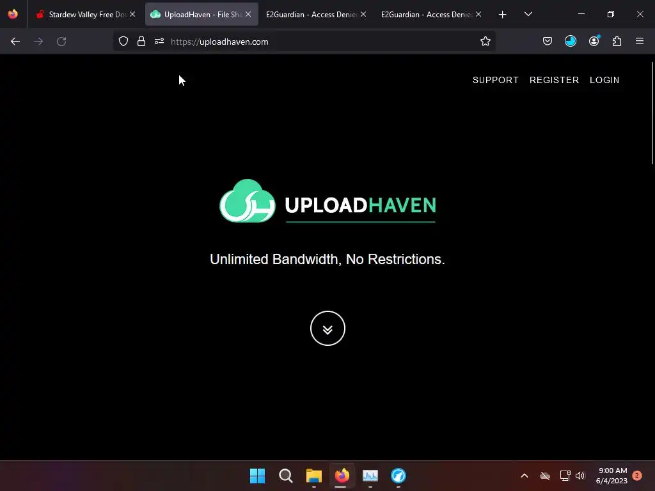Restore down the Firefox window
Screen dimensions: 655x491
point(610,14)
